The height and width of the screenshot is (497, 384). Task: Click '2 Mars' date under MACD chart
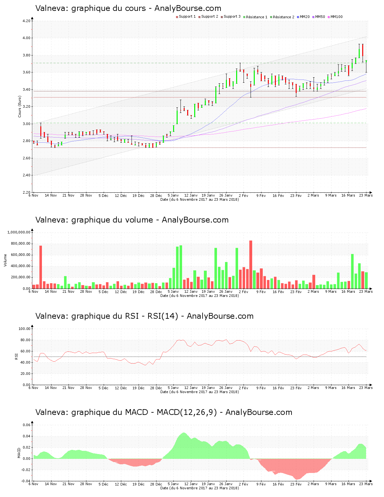(313, 484)
